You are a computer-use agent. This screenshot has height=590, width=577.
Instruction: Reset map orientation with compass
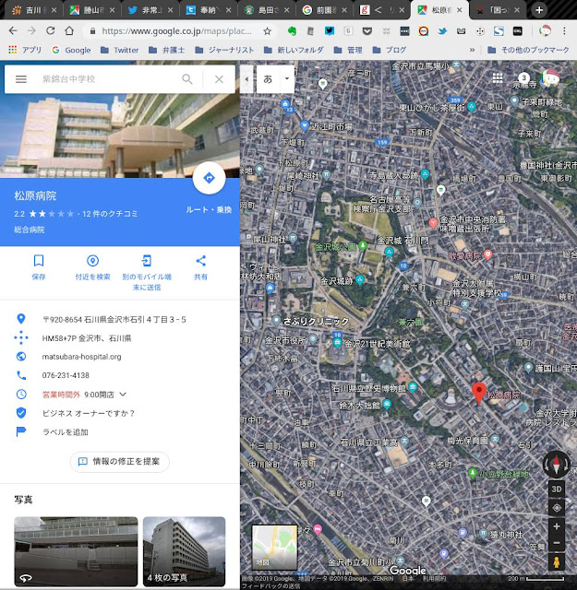[x=557, y=464]
